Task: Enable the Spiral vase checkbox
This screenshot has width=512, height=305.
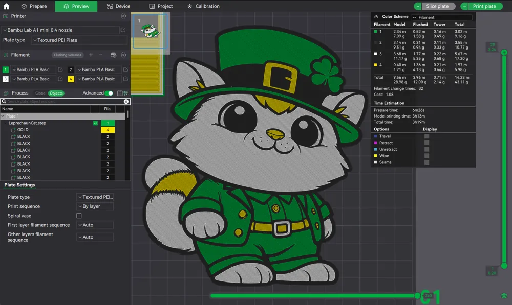Action: tap(79, 216)
